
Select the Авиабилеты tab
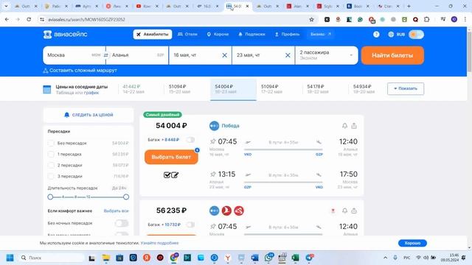click(x=153, y=35)
